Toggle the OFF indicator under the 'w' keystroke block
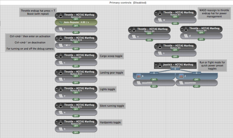This screenshot has width=233, height=138. (x=175, y=23)
